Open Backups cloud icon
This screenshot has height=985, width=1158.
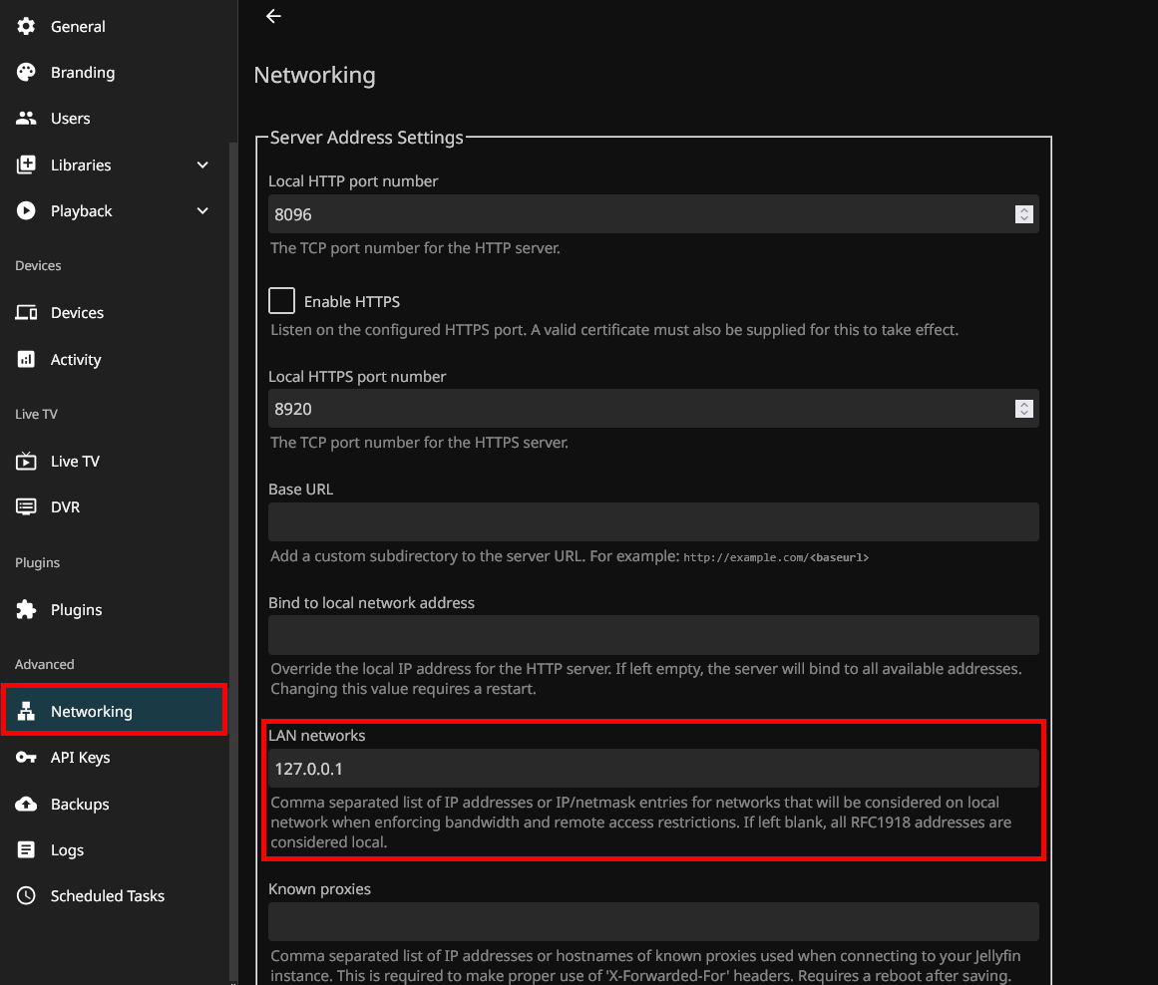[x=27, y=805]
